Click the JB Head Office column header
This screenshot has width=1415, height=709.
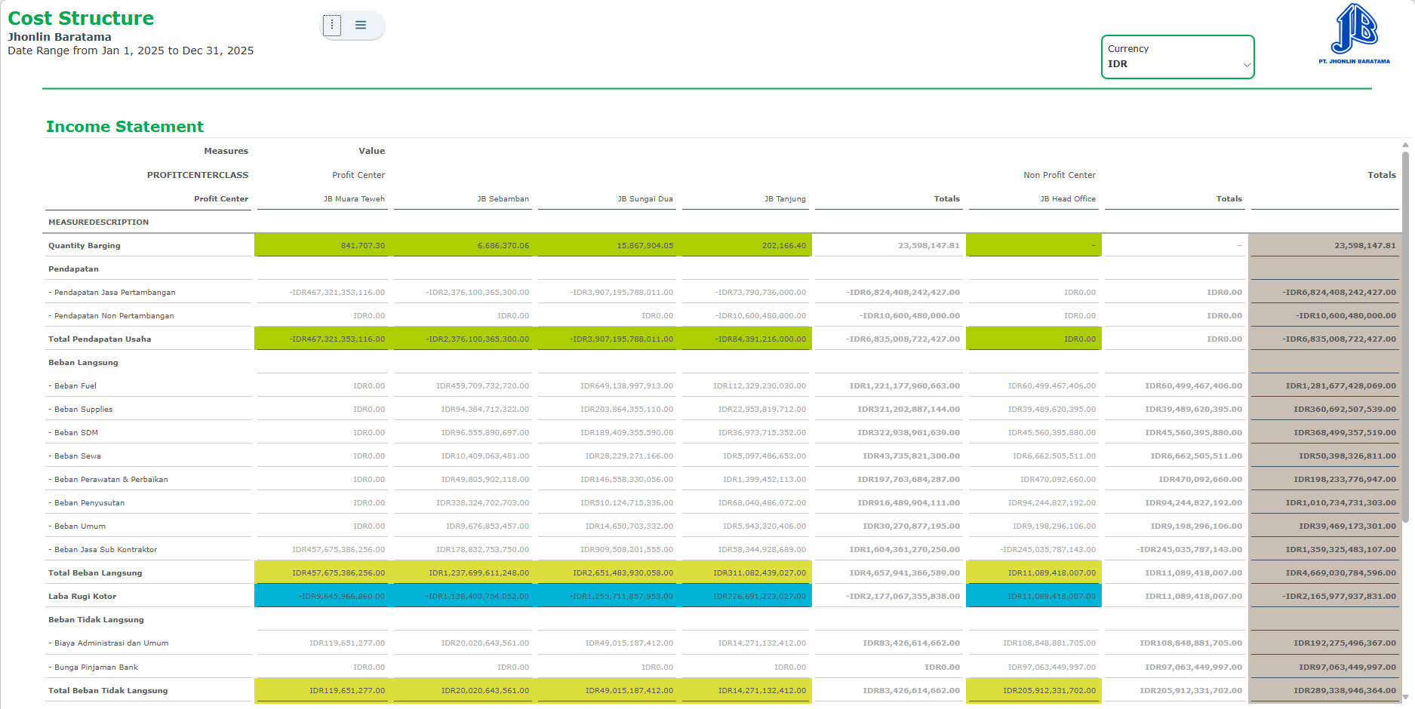pyautogui.click(x=1068, y=199)
